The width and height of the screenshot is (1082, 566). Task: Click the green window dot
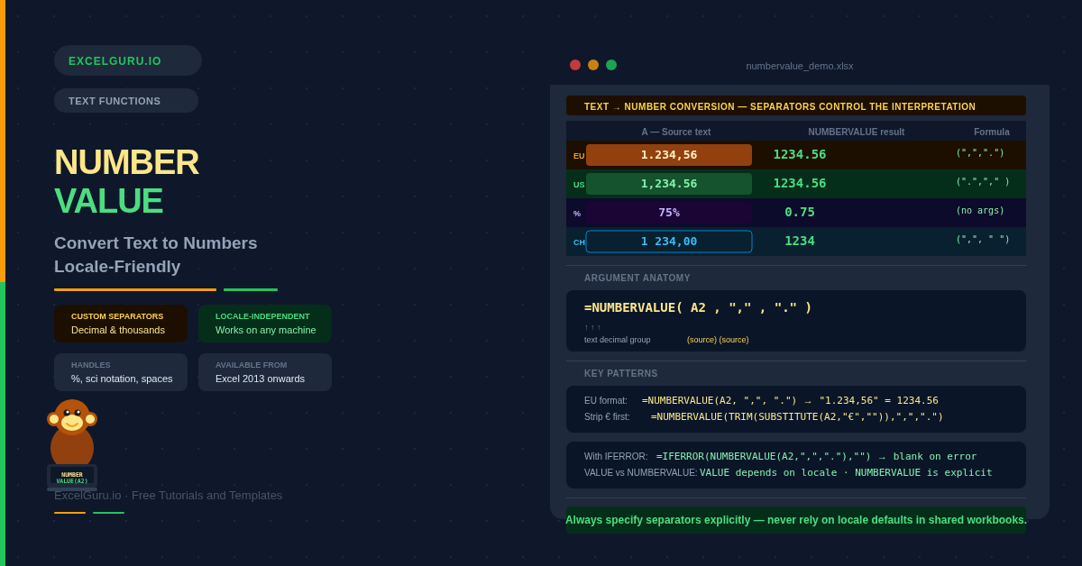pyautogui.click(x=611, y=65)
